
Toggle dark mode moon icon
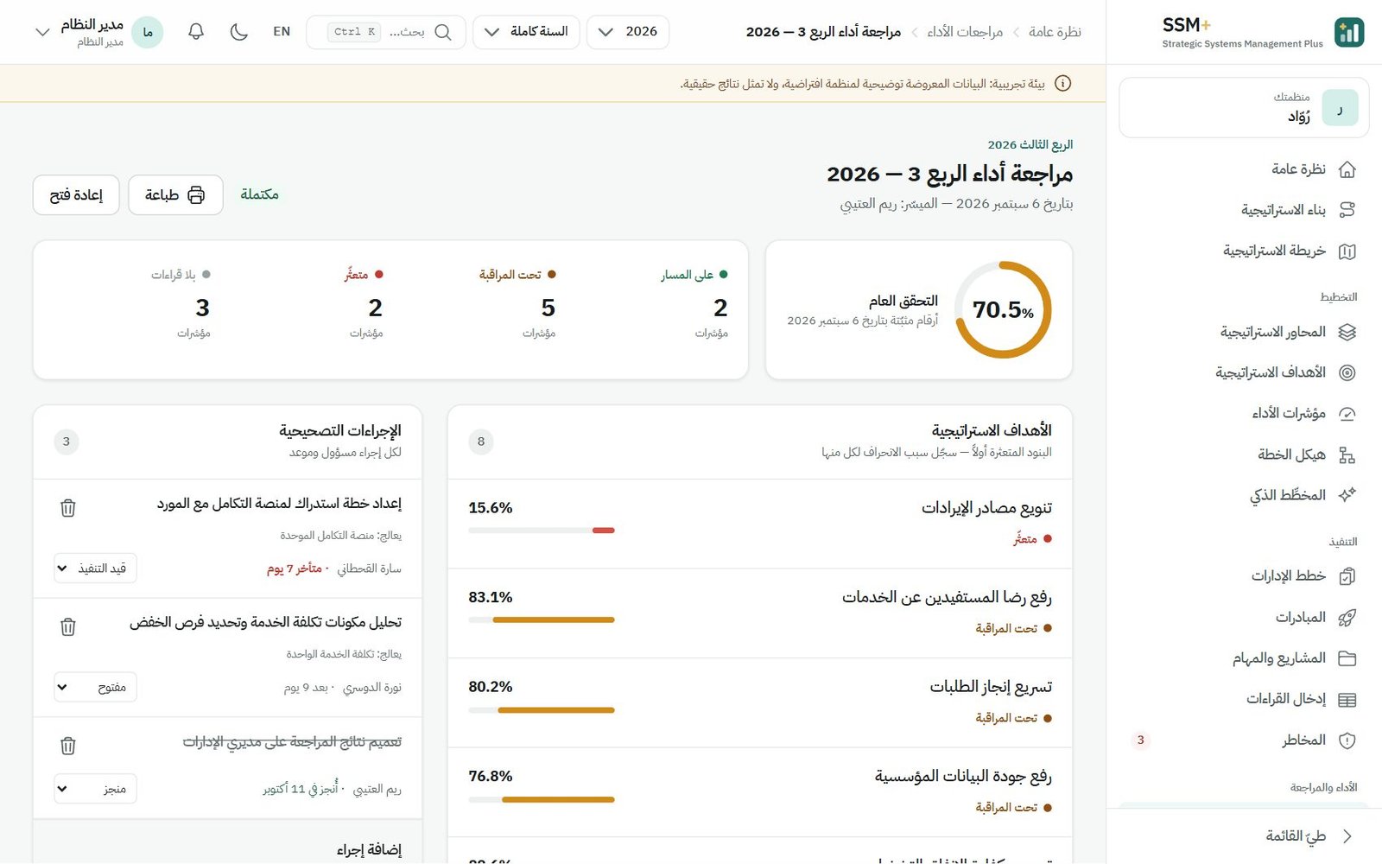click(x=239, y=32)
